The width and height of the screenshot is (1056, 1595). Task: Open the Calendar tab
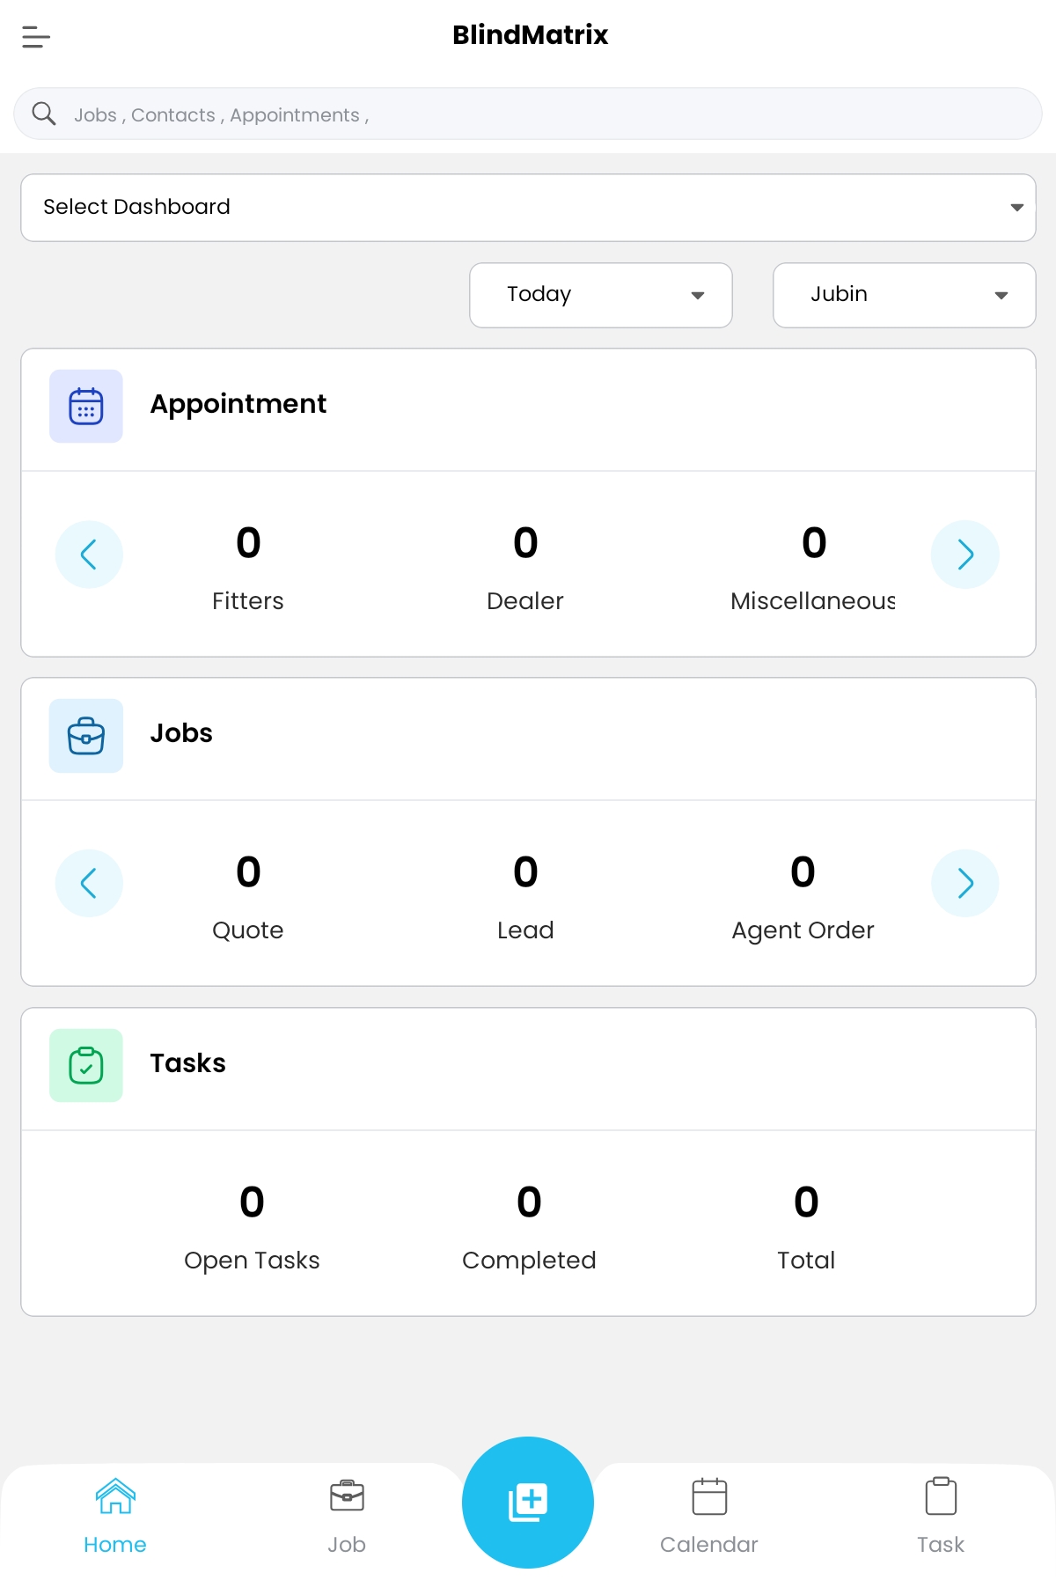click(x=709, y=1518)
